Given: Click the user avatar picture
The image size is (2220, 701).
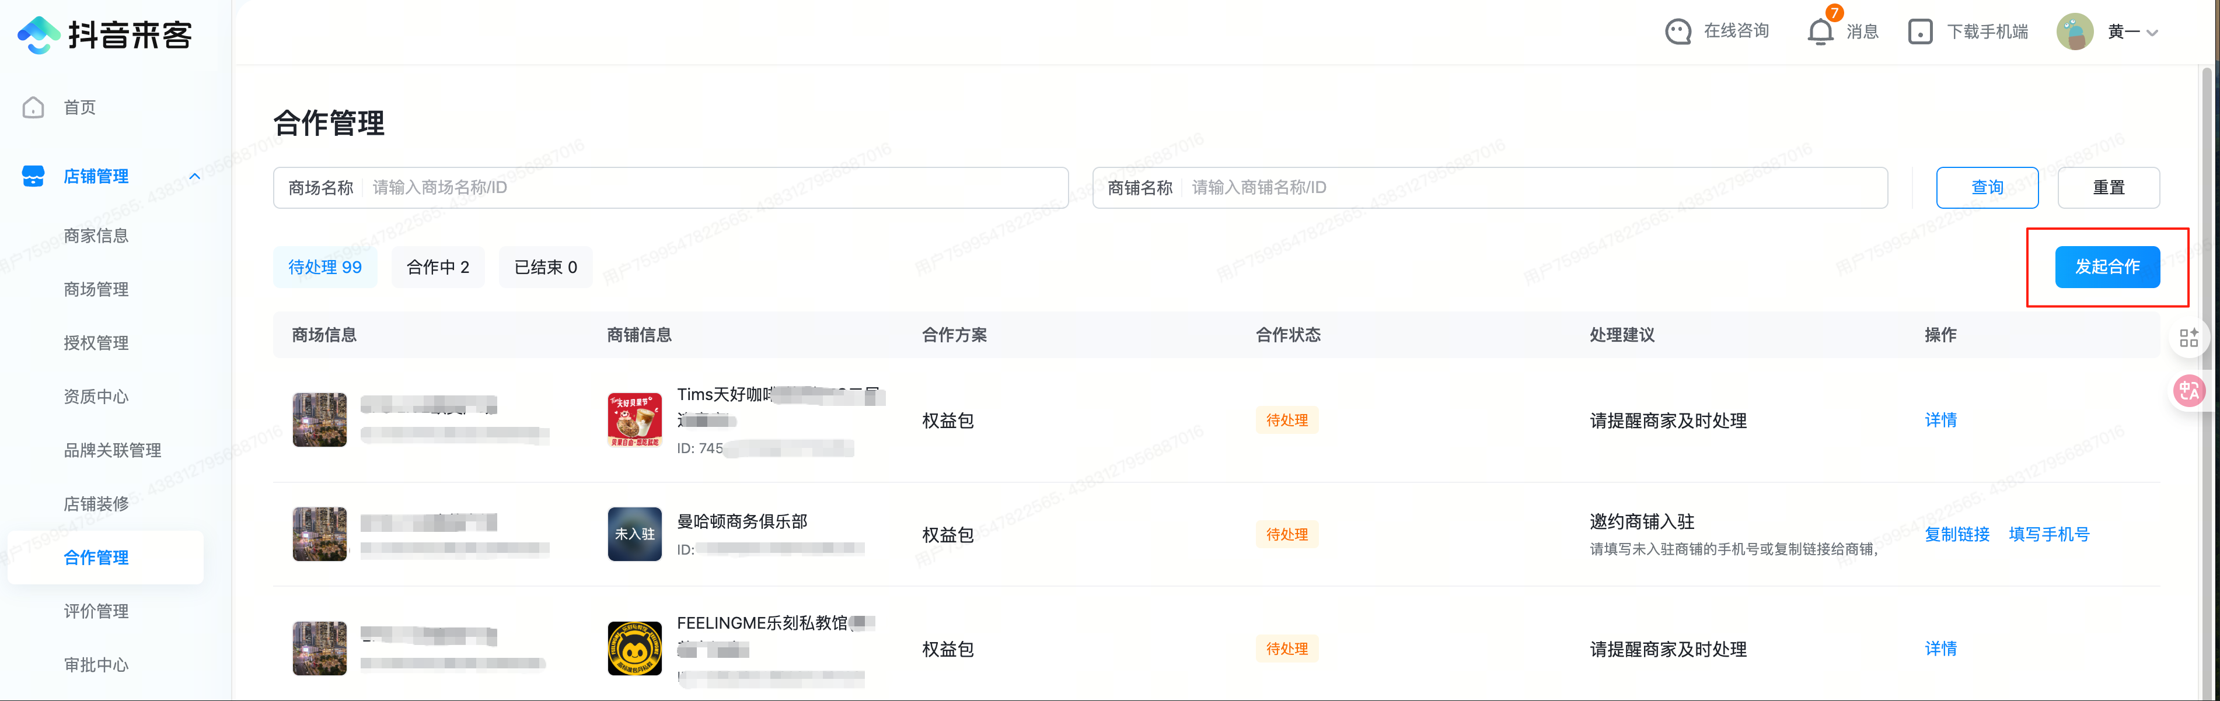Looking at the screenshot, I should [x=2074, y=32].
